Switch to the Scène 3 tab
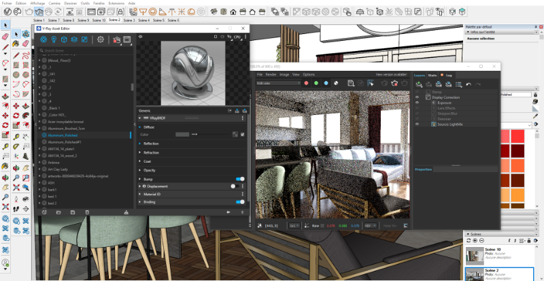 [128, 20]
